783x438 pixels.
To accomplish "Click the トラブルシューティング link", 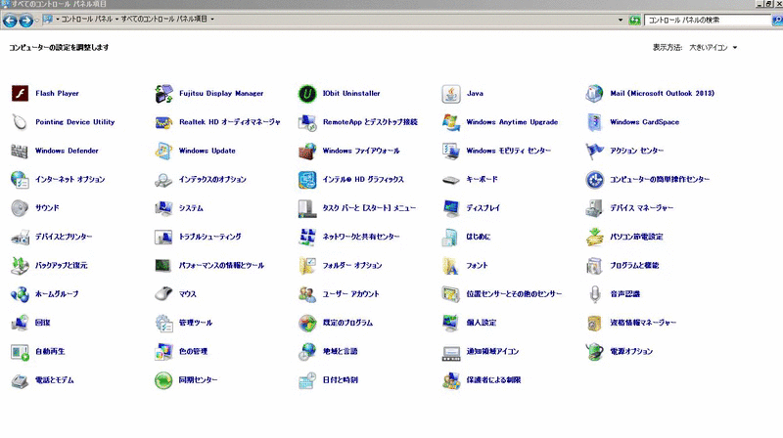I will (x=209, y=237).
